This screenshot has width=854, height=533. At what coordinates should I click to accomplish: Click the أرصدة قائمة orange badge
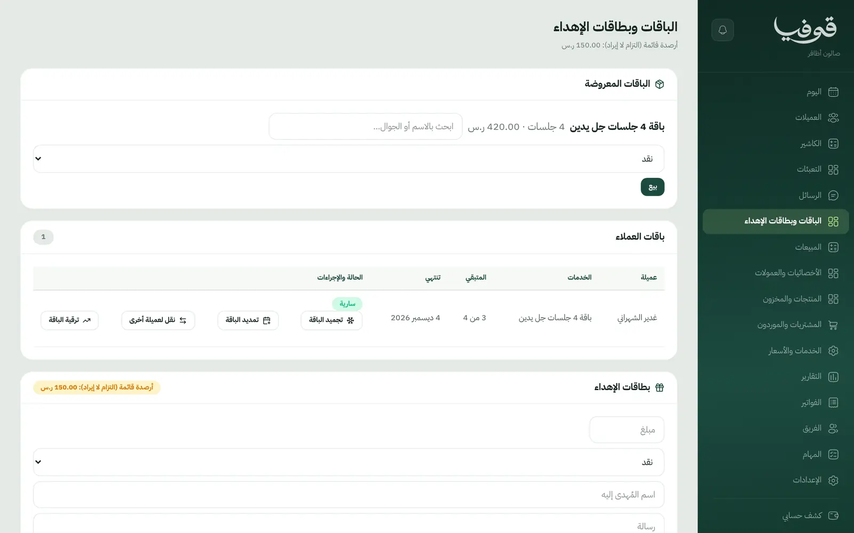(97, 387)
